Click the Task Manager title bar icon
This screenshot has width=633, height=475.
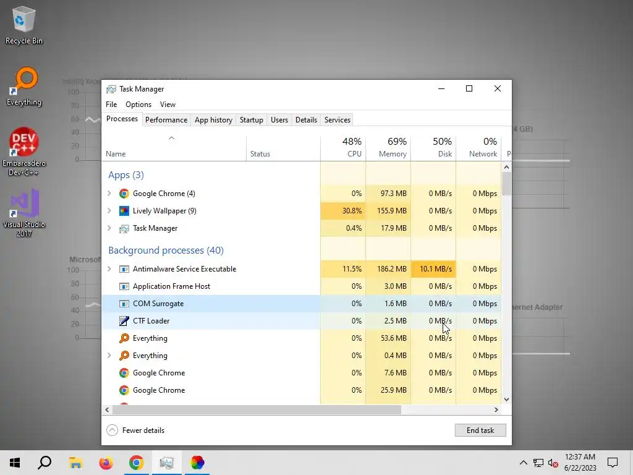pos(111,89)
